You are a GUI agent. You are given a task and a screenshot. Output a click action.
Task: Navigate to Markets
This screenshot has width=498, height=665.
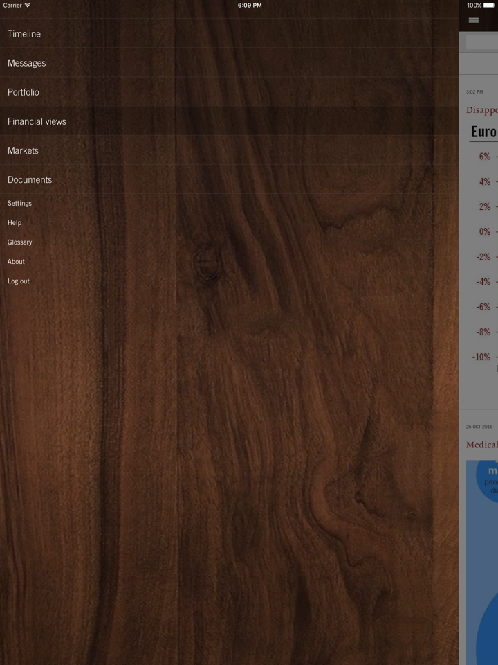(23, 150)
